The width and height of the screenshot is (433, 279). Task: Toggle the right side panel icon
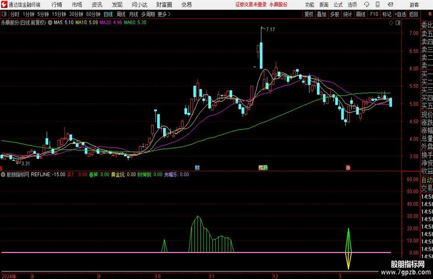point(398,23)
